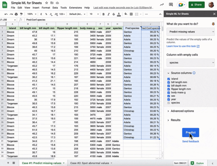This screenshot has width=217, height=166.
Task: Close the Simple ML for Sheets sidebar
Action: (x=214, y=14)
